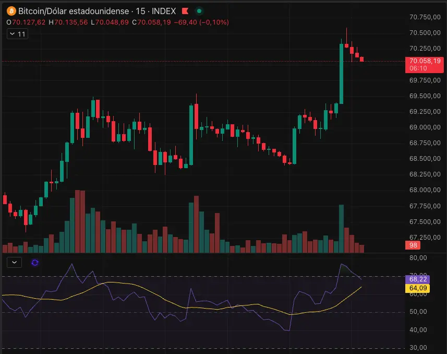Click the 67.250,00 price axis label
The width and height of the screenshot is (447, 354).
point(425,238)
